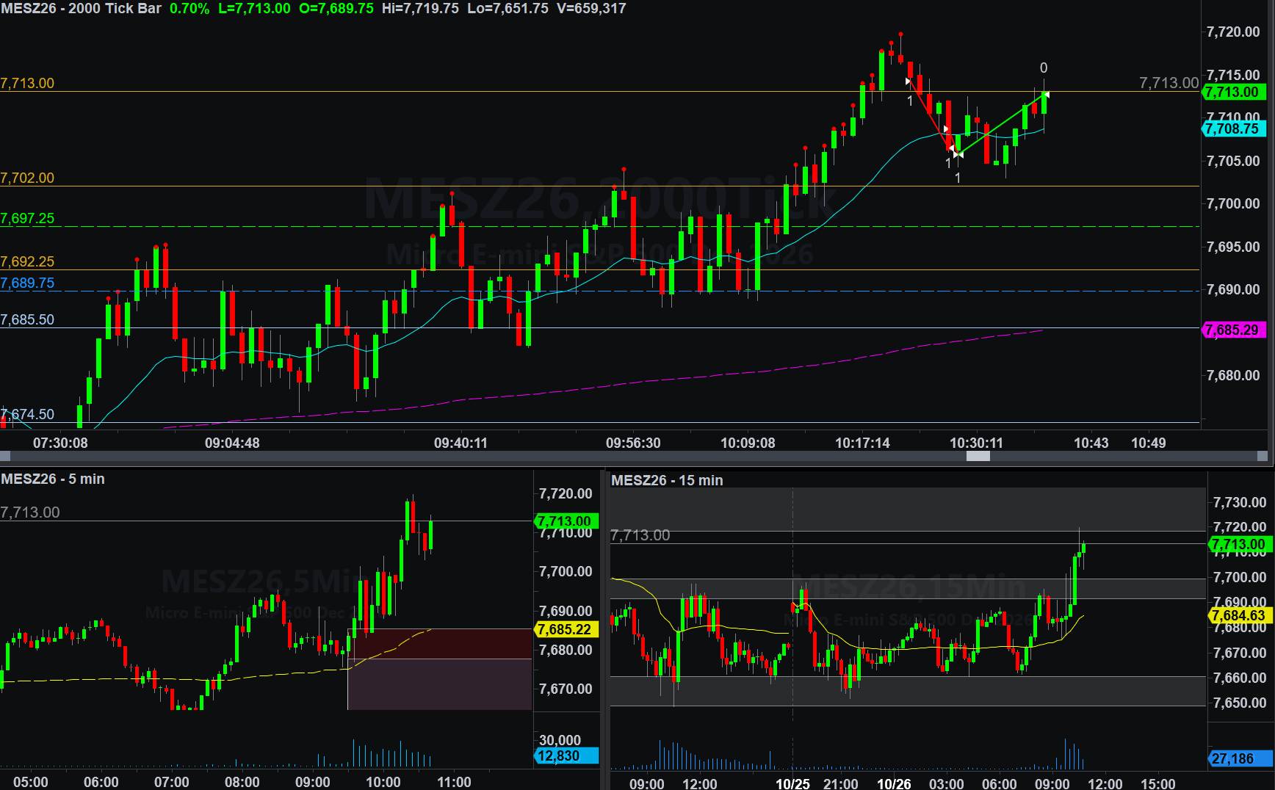1275x790 pixels.
Task: Click the magenta 7,685.29 price tag
Action: [1233, 330]
